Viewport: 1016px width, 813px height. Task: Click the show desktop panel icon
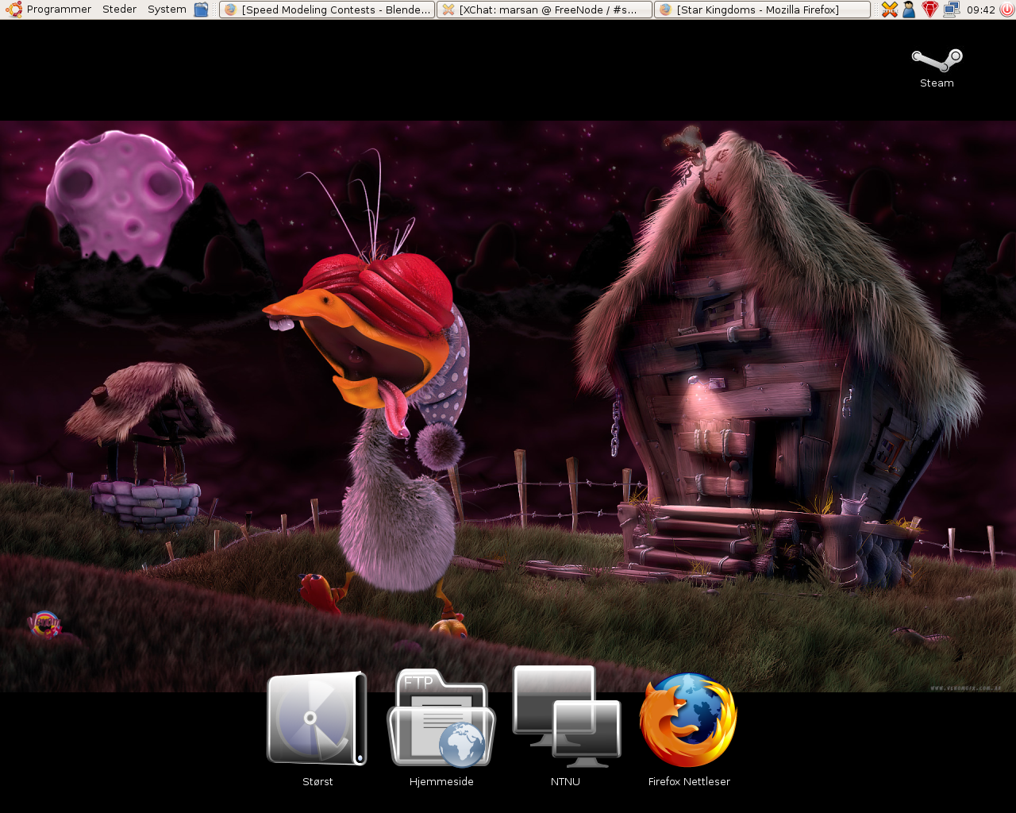tap(202, 10)
